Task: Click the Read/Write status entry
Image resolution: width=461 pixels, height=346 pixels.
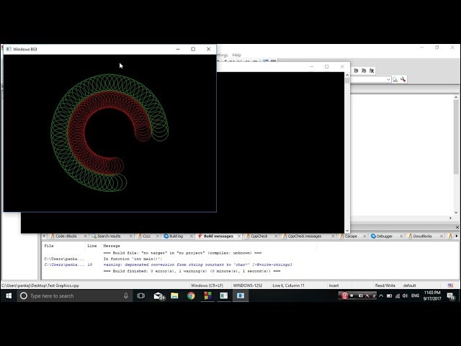Action: click(385, 285)
